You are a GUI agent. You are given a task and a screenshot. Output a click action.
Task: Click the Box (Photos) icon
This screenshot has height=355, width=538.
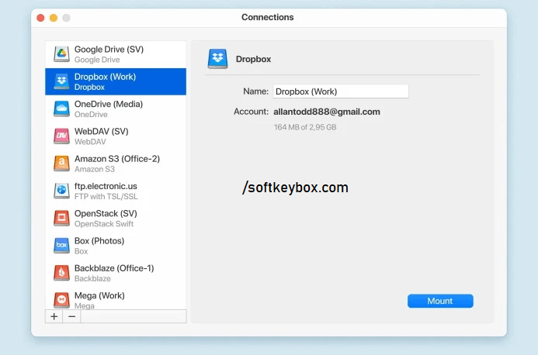tap(61, 246)
